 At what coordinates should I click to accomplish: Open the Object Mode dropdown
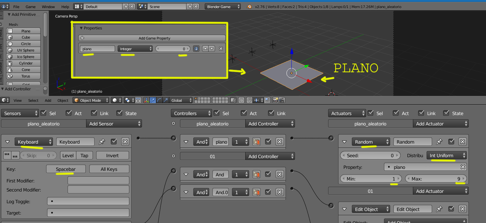91,100
